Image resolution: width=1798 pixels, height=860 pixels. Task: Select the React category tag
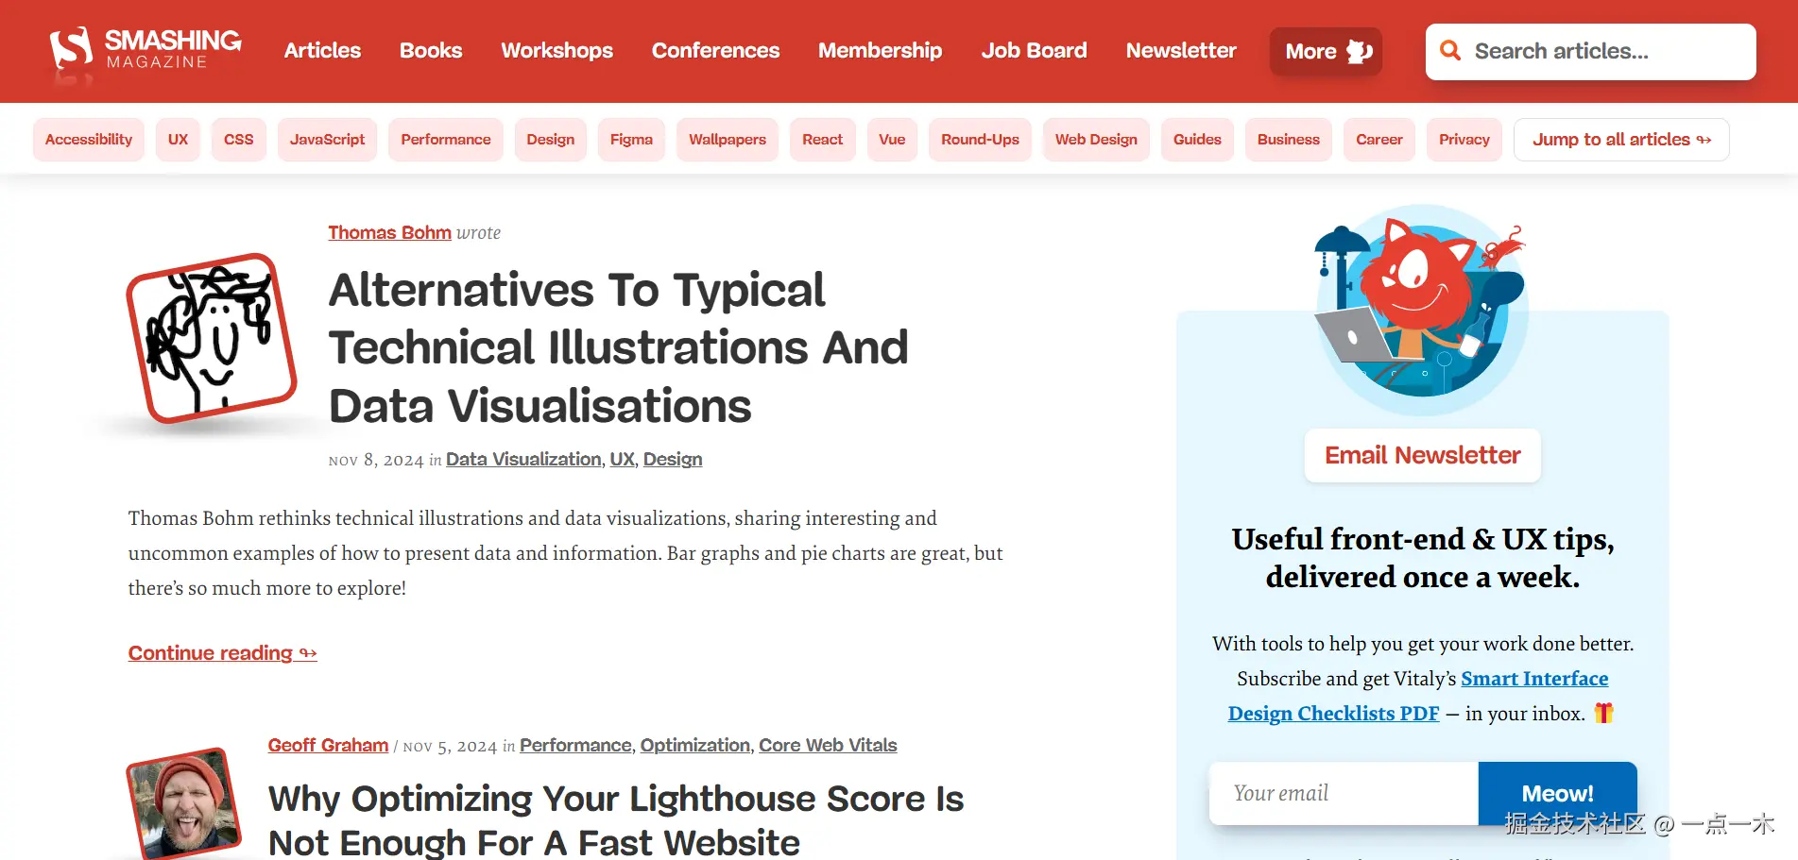click(823, 140)
